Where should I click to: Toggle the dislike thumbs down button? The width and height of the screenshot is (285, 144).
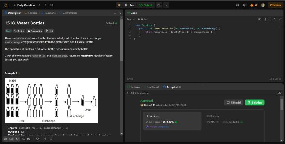tap(18, 139)
